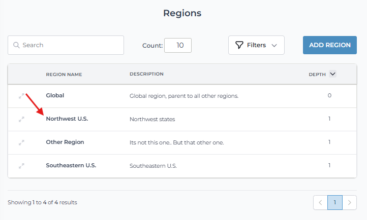The image size is (367, 220).
Task: Go to the next results page
Action: (350, 202)
